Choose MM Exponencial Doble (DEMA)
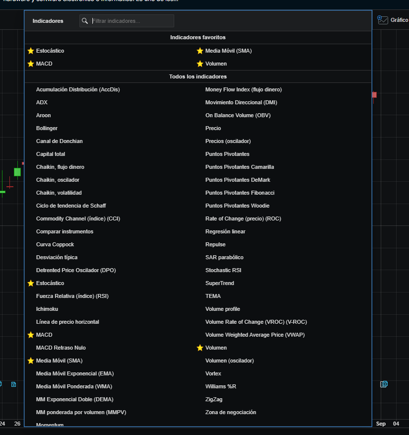This screenshot has width=409, height=435. [x=75, y=399]
